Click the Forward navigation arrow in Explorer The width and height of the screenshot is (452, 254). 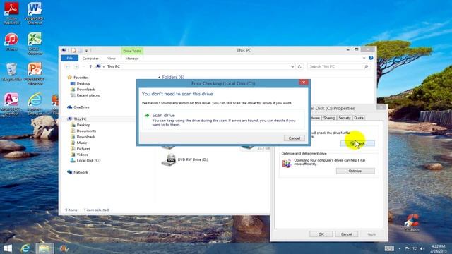pos(76,66)
